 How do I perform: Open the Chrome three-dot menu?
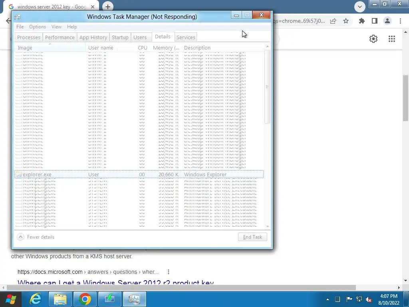pyautogui.click(x=400, y=21)
